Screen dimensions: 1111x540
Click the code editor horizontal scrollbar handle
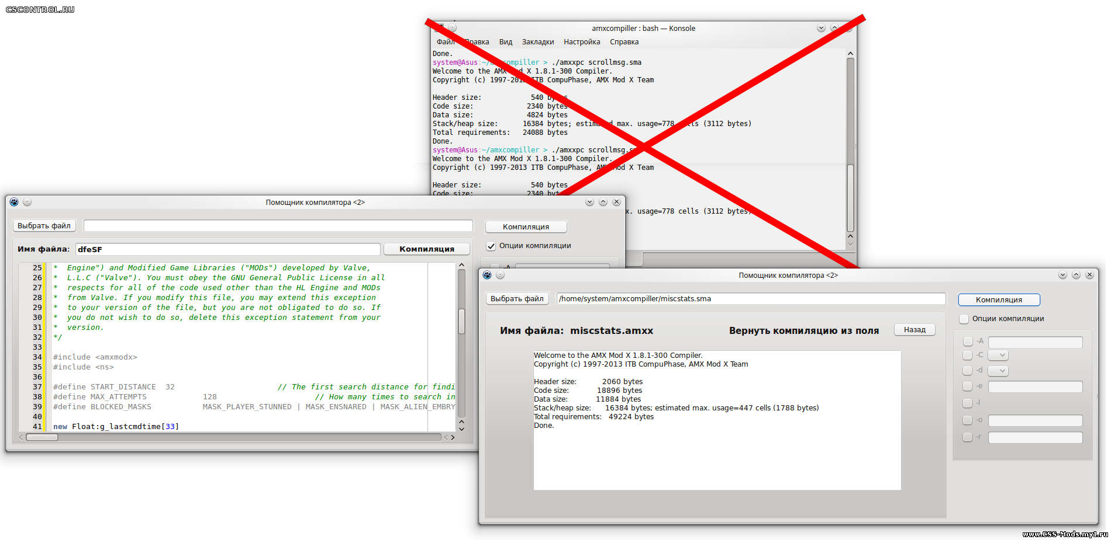click(x=42, y=437)
